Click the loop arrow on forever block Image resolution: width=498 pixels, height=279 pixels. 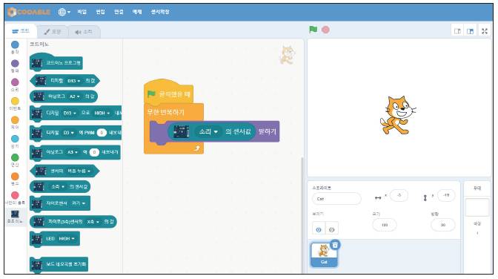(197, 148)
